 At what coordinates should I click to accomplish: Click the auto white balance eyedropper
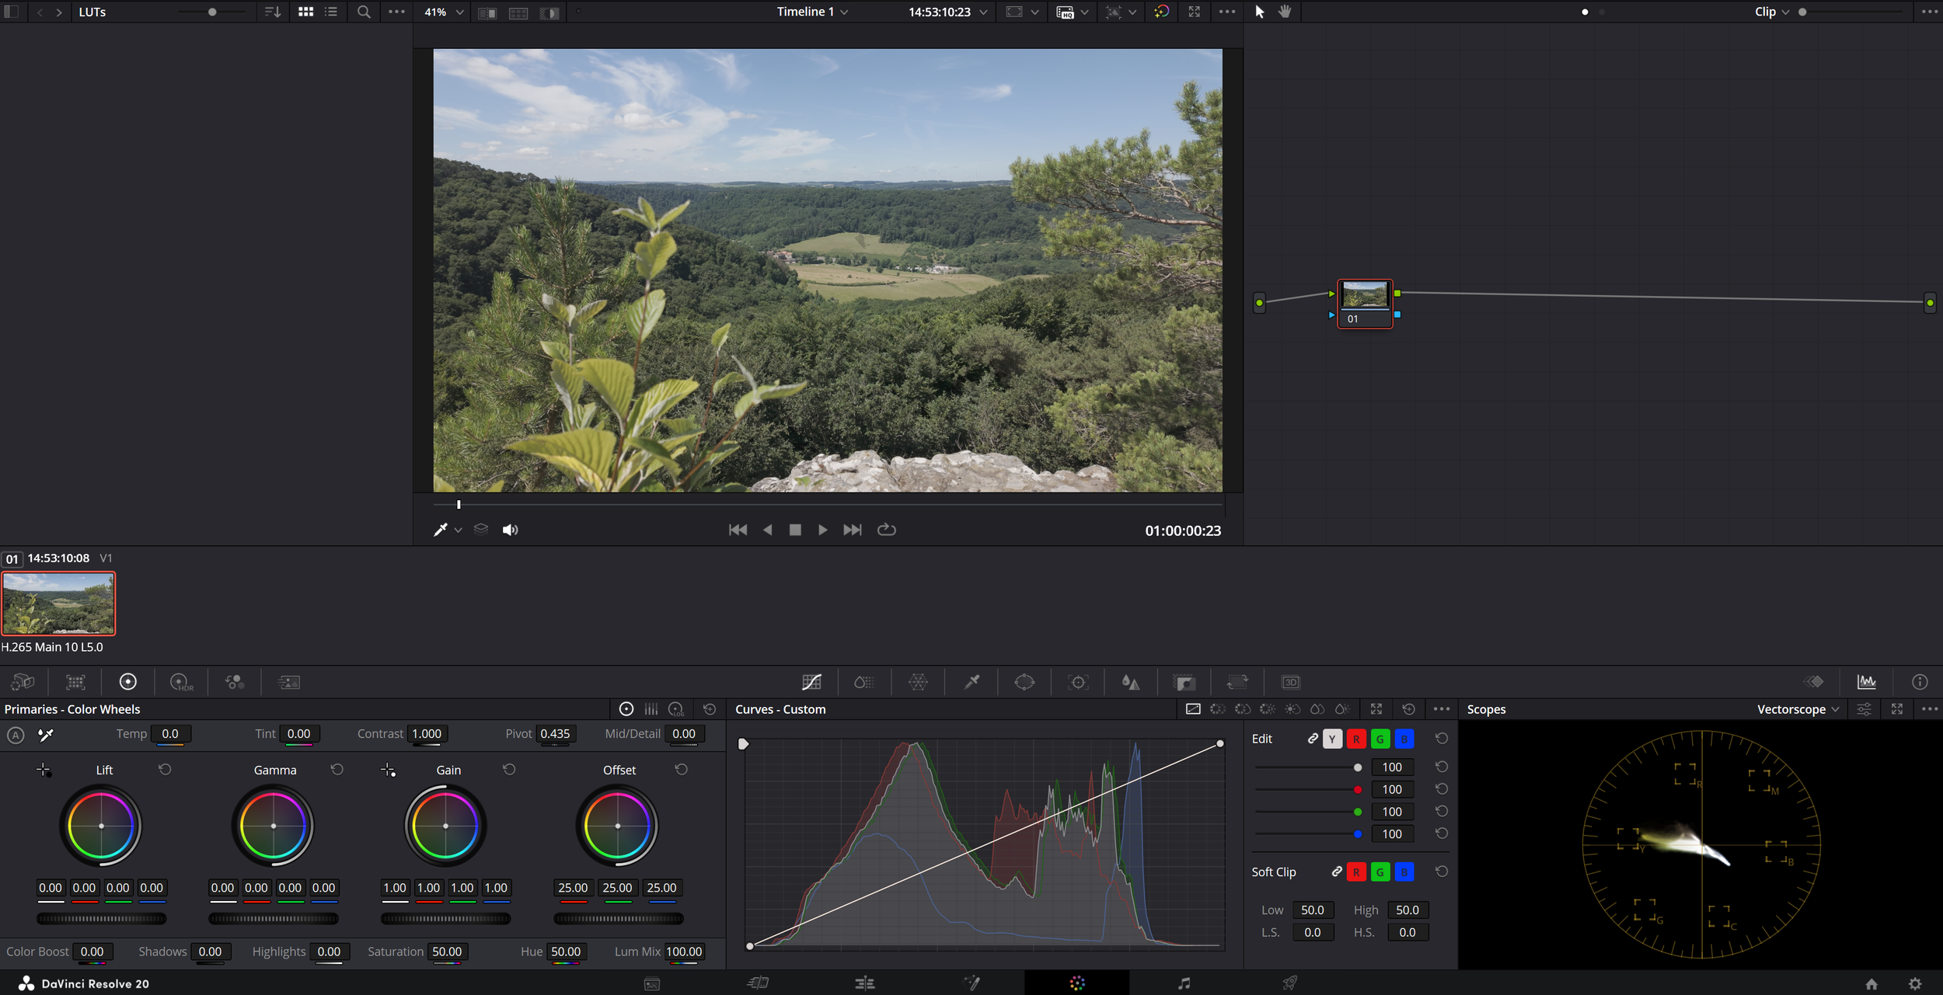[x=46, y=734]
